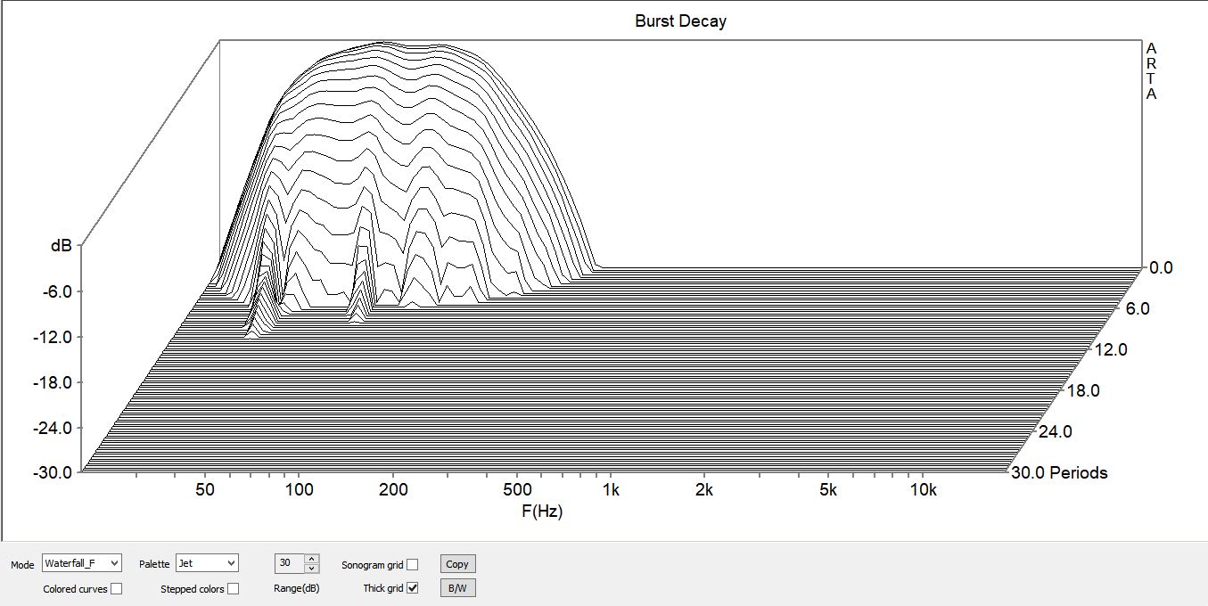This screenshot has height=606, width=1208.
Task: Click the ARTA label in the plot
Action: (x=1151, y=71)
